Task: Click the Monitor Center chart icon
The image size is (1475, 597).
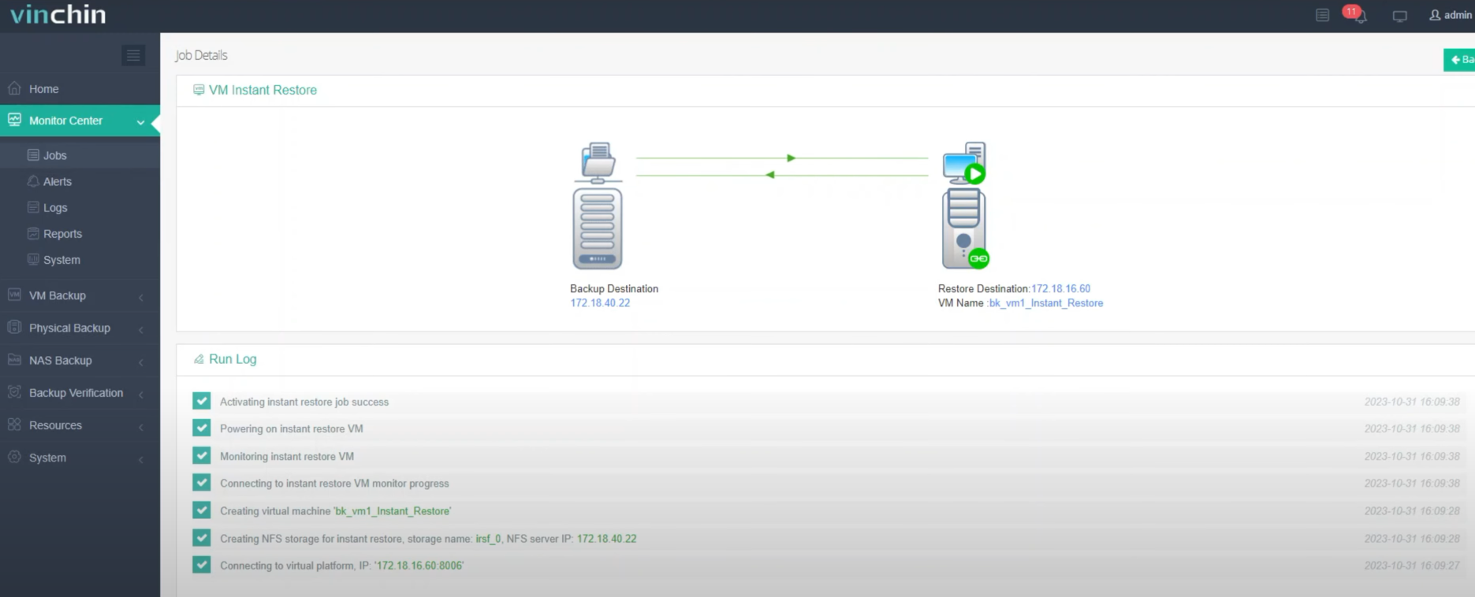Action: [14, 120]
